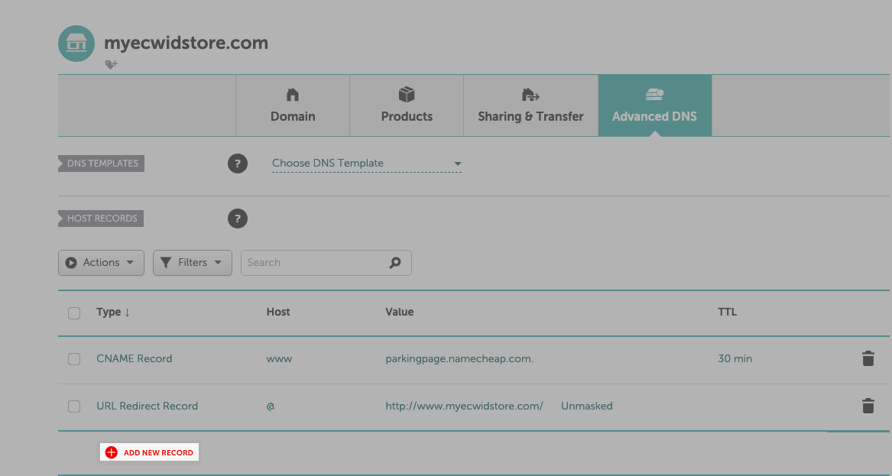Switch to the Products tab
892x476 pixels.
tap(407, 105)
